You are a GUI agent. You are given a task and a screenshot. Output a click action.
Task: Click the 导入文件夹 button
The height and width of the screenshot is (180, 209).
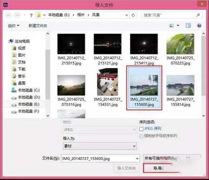(126, 168)
